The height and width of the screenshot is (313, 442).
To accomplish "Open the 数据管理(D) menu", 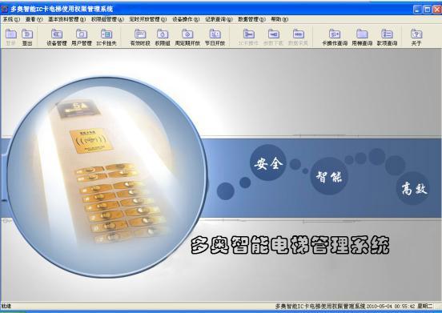I will [x=251, y=19].
